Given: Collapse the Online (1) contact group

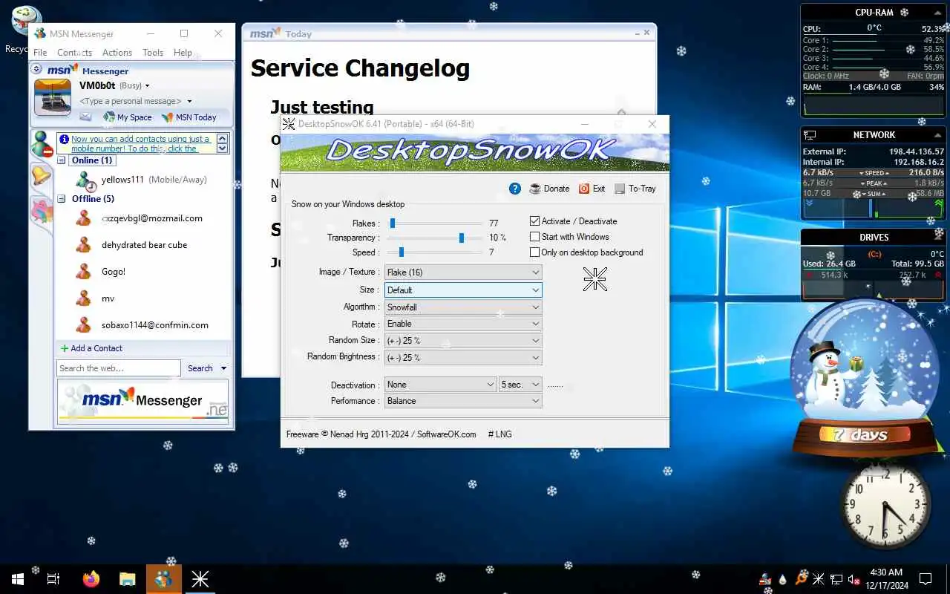Looking at the screenshot, I should (62, 160).
